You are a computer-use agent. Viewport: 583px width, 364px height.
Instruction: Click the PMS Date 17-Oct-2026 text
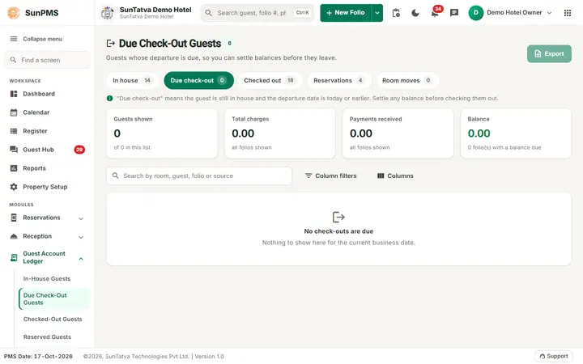[x=38, y=356]
